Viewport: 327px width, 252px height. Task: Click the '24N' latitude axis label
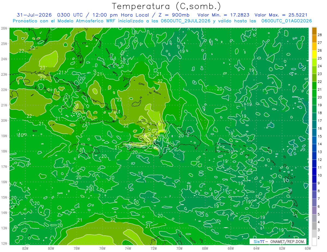(4, 59)
